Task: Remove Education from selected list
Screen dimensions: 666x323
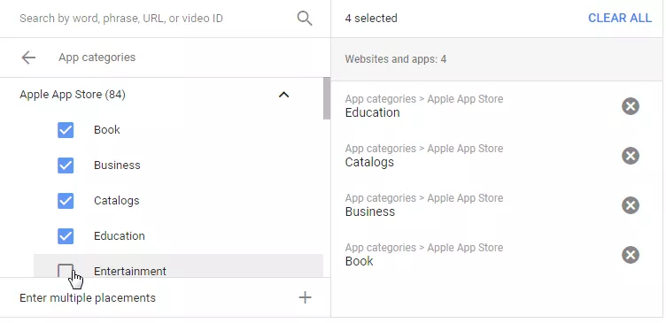Action: [631, 106]
